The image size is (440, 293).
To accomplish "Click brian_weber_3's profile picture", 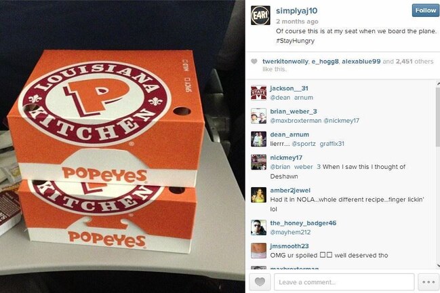I will (258, 115).
